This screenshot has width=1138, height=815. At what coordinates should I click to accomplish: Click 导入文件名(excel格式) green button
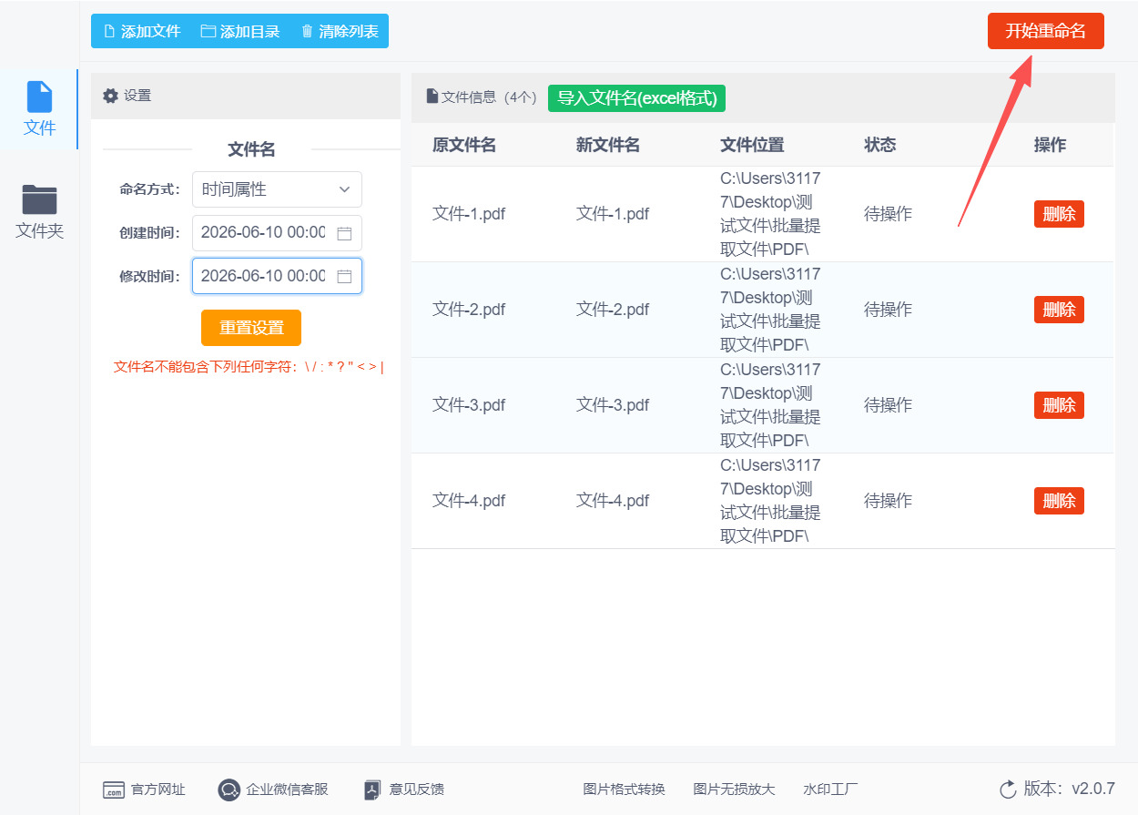[x=636, y=98]
